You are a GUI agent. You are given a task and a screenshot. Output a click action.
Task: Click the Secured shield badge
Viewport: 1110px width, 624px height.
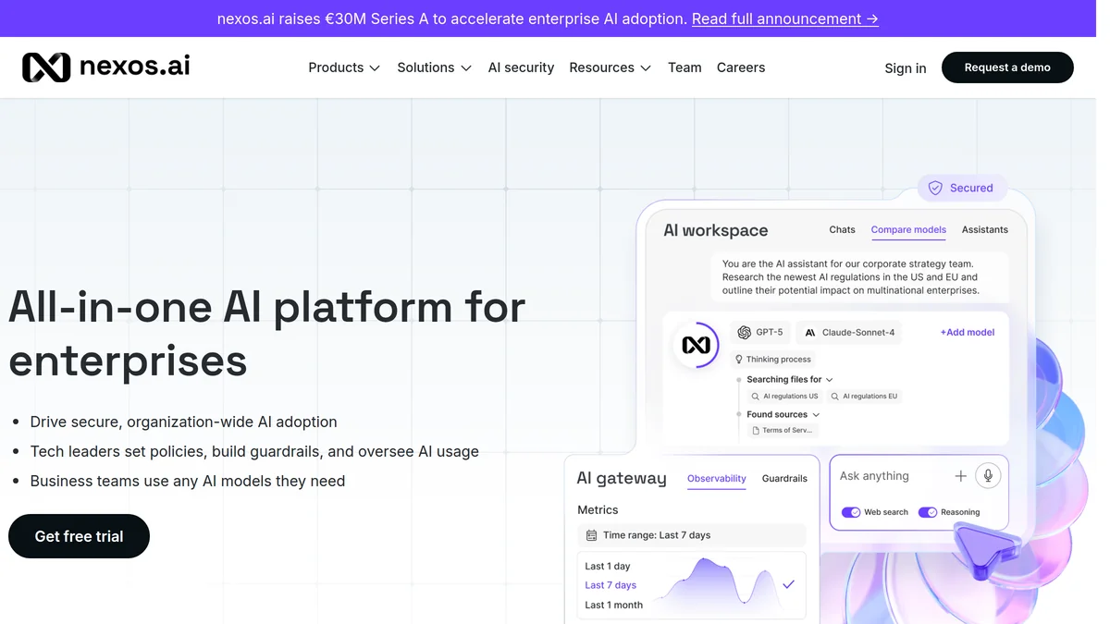(x=962, y=188)
